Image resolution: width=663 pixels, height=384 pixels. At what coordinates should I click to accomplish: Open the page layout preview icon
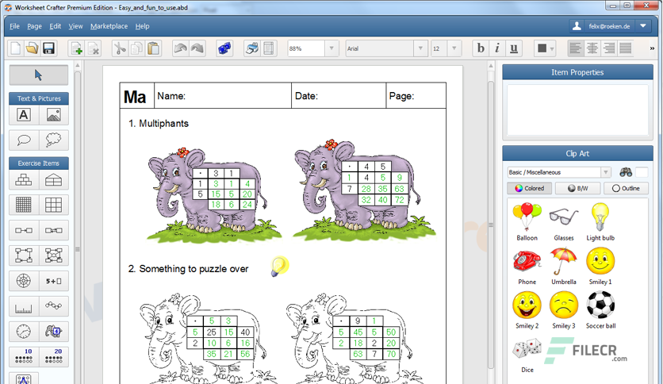click(x=269, y=48)
